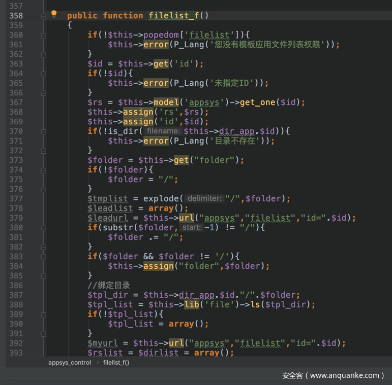Click the '未指定ID' string
Image resolution: width=392 pixels, height=385 pixels.
tap(231, 83)
